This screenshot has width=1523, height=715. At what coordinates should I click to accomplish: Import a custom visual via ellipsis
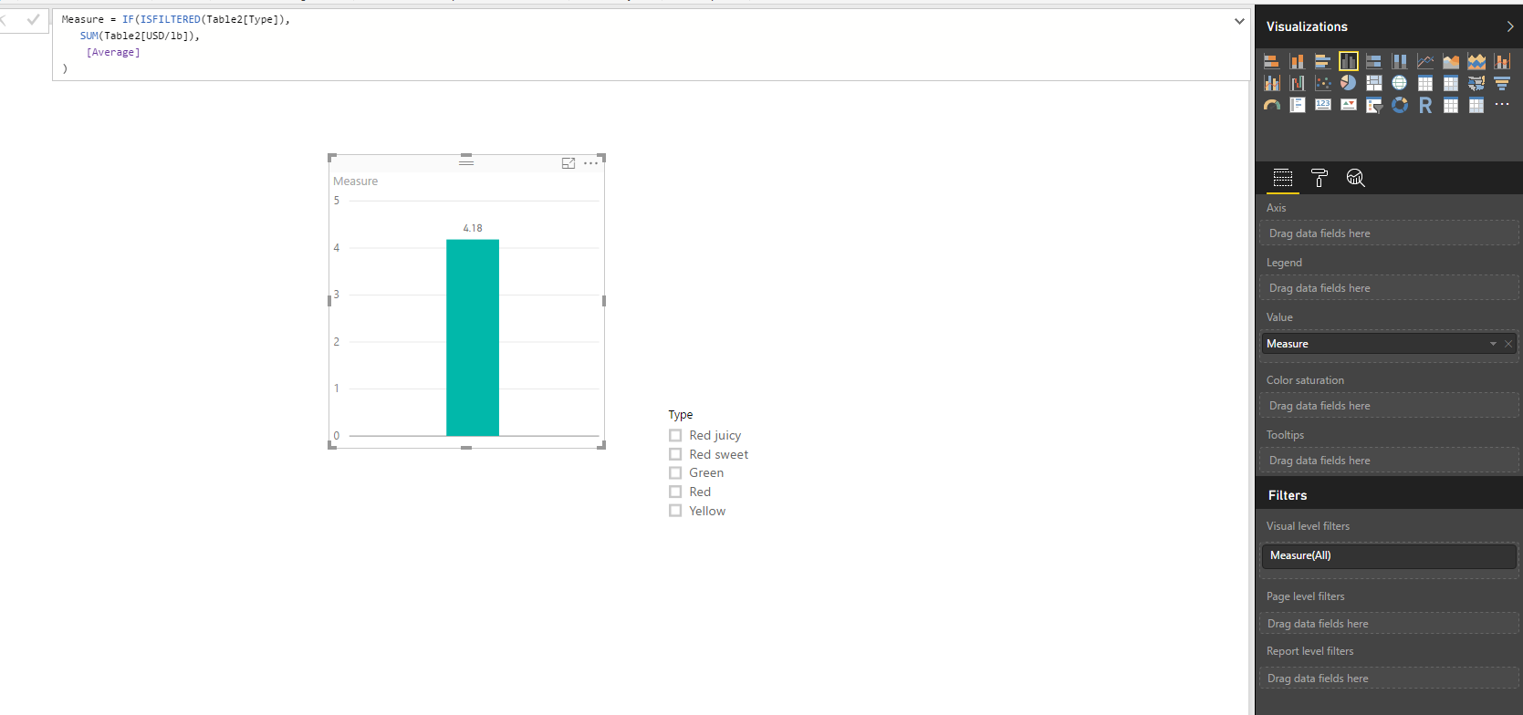[1502, 105]
